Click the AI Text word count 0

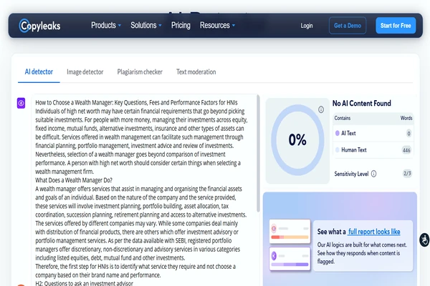[x=408, y=134]
